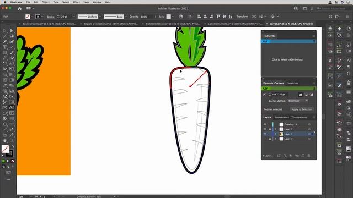The height and width of the screenshot is (198, 353).
Task: Open variable width profile Uniform dropdown
Action: pos(100,16)
